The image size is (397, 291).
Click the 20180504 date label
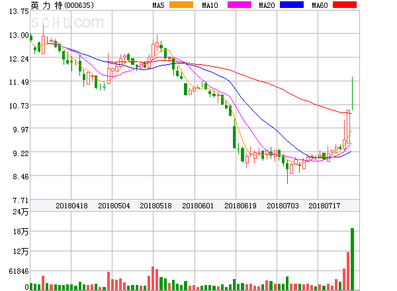tap(114, 206)
